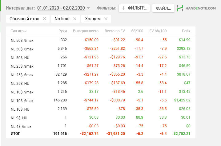
Task: Sort by Рейк column header
Action: [x=186, y=31]
